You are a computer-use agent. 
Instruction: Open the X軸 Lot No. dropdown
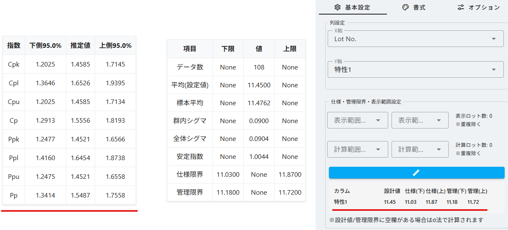pos(415,39)
